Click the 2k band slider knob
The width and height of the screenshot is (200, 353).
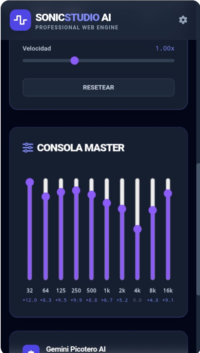coord(122,209)
